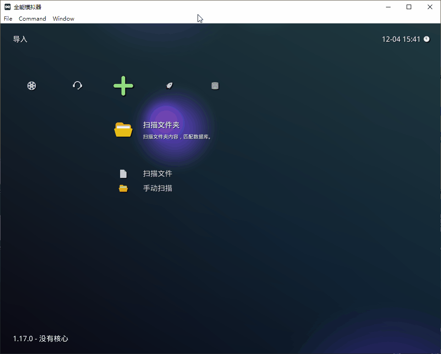Screen dimensions: 441x354
Task: Click the 1.17.0 - 没有核心 version text
Action: (40, 338)
